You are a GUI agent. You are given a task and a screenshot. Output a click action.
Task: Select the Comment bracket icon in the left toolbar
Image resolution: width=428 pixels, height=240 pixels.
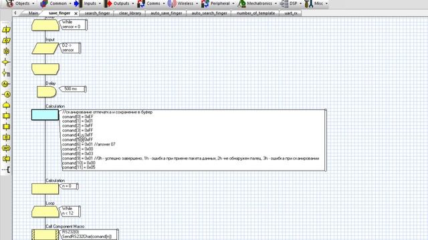6,170
